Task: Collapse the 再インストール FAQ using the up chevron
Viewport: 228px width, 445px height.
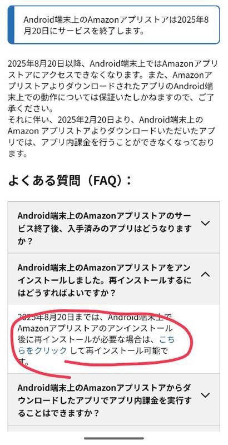Action: coord(205,274)
